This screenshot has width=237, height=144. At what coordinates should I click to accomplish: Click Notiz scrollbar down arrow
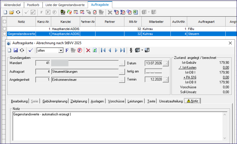pyautogui.click(x=225, y=138)
